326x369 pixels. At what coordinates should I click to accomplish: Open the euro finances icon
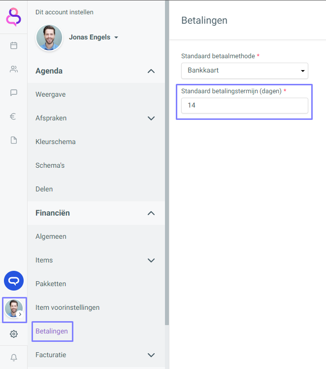click(13, 116)
